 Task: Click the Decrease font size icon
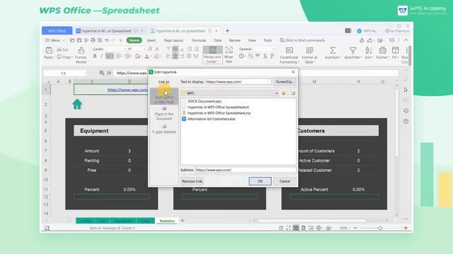tap(157, 49)
